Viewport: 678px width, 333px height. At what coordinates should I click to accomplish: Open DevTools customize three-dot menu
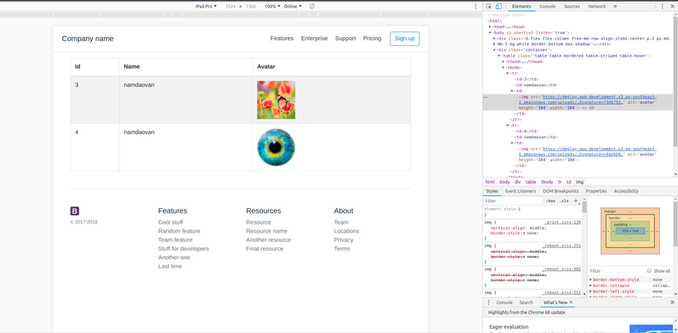[x=662, y=6]
